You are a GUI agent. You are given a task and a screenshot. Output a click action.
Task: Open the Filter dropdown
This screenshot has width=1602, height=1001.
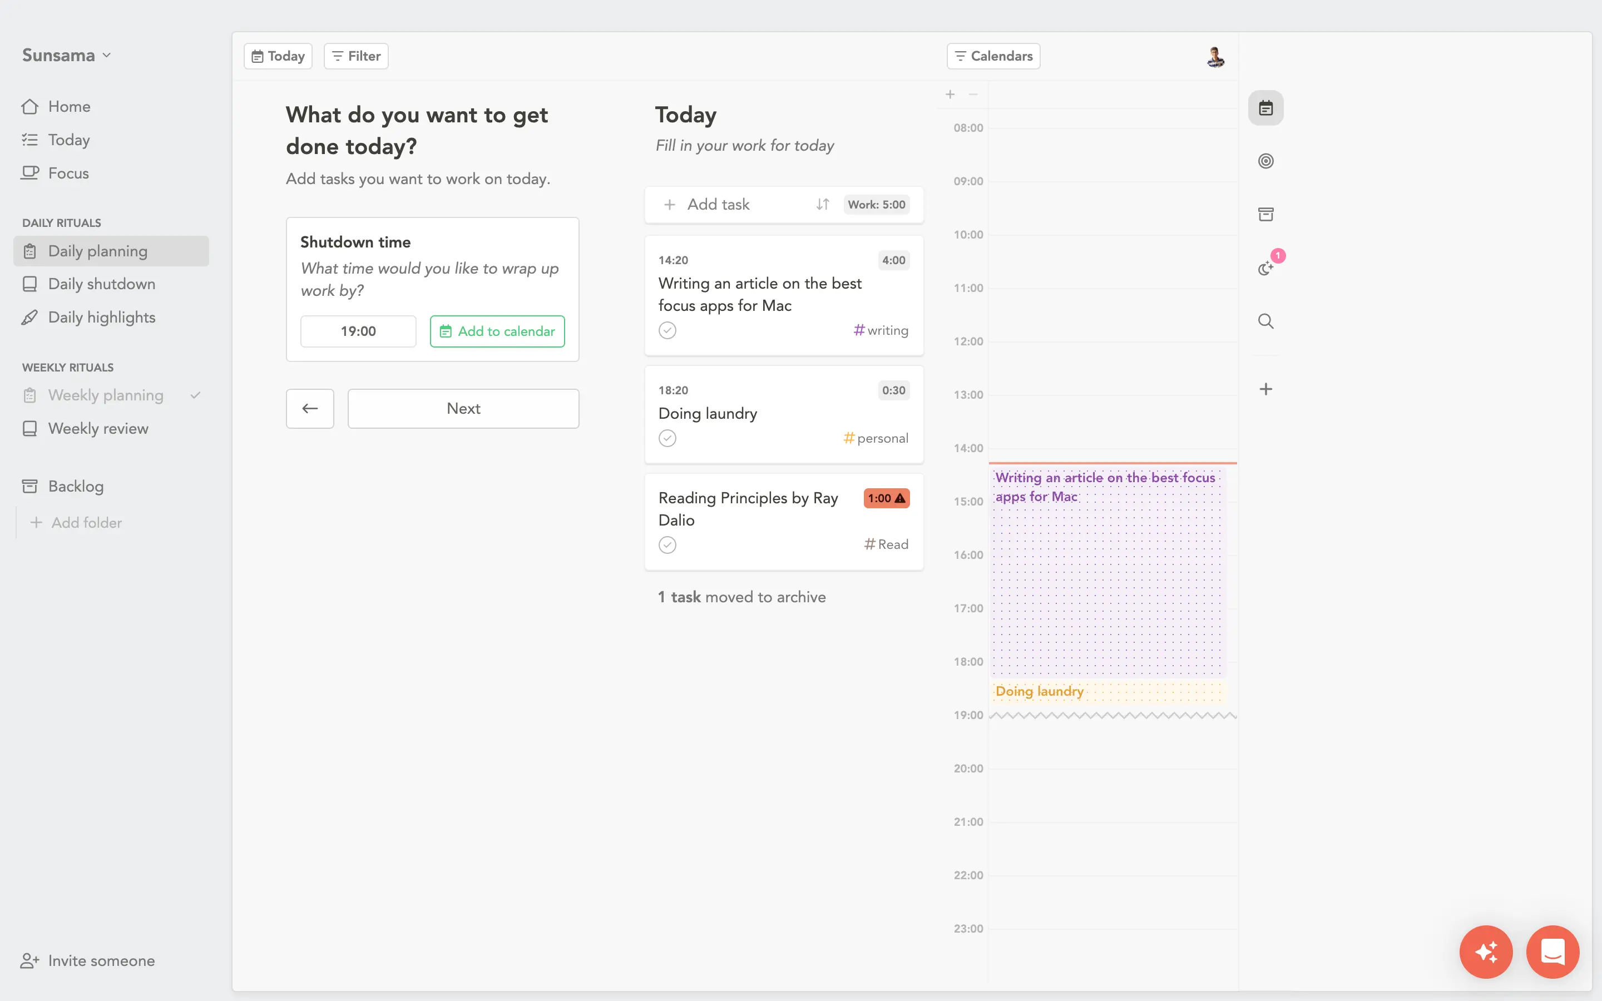356,56
